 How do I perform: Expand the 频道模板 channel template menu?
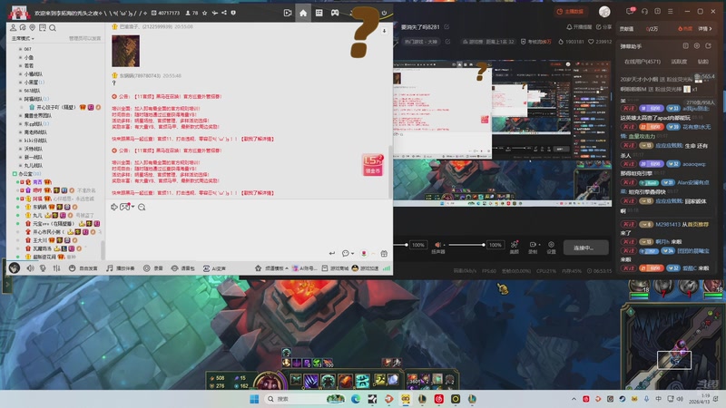pos(271,268)
